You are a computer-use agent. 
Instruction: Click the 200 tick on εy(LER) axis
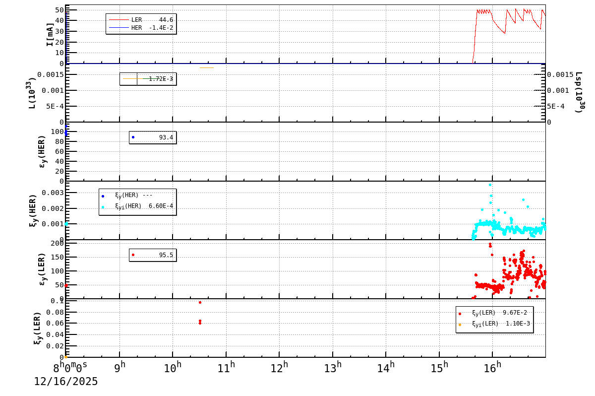(x=58, y=243)
